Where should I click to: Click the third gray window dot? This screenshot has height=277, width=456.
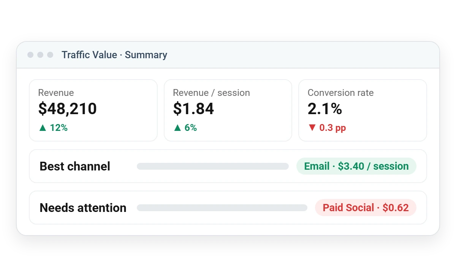point(50,55)
